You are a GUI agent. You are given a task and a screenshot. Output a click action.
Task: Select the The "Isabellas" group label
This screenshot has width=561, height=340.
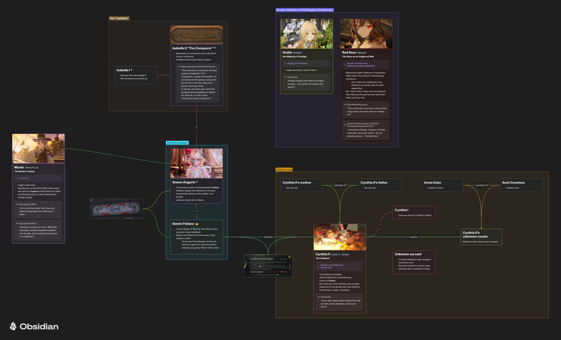119,18
